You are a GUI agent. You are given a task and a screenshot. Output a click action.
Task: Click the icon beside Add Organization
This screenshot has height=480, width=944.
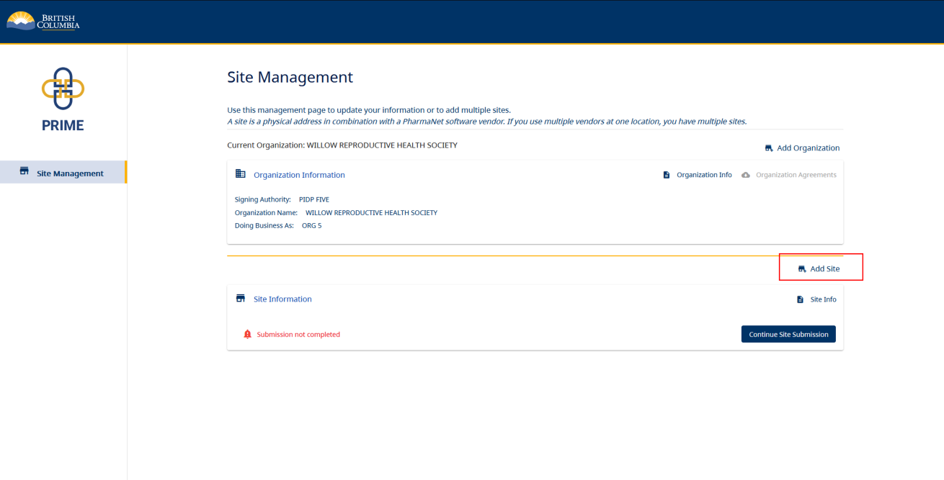769,148
